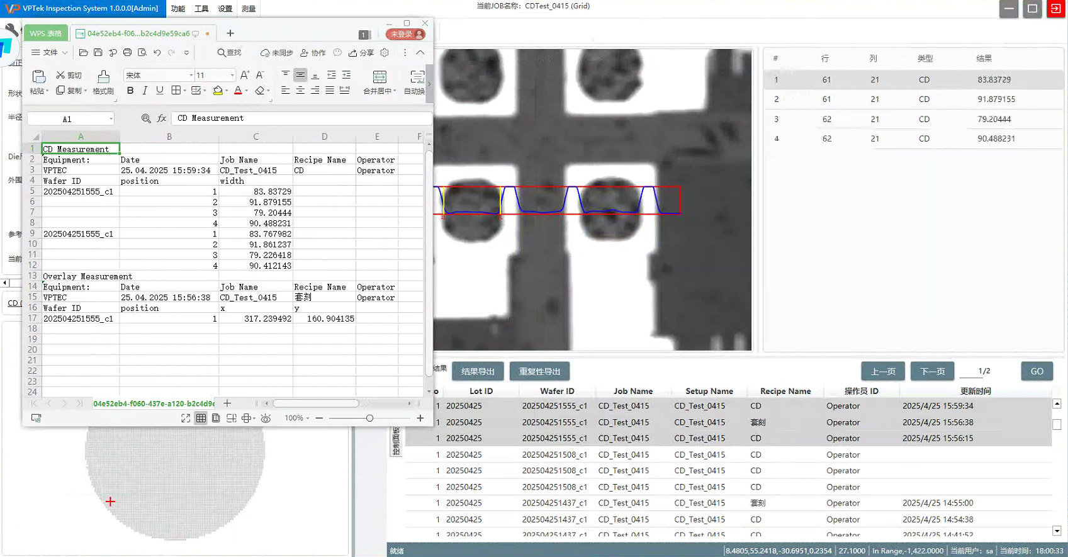Save the spreadsheet via the floppy icon
The width and height of the screenshot is (1068, 557).
98,53
